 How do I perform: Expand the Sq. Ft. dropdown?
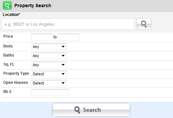pos(49,65)
